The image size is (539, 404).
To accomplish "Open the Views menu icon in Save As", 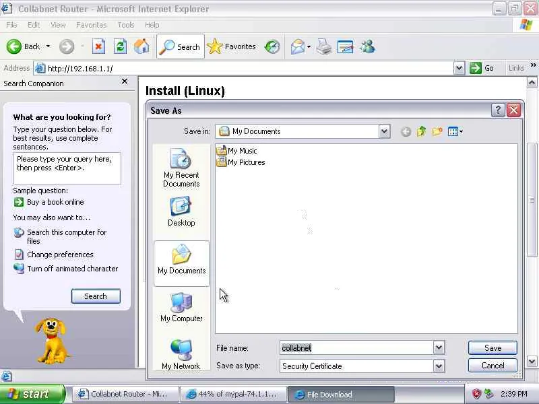I will 455,131.
